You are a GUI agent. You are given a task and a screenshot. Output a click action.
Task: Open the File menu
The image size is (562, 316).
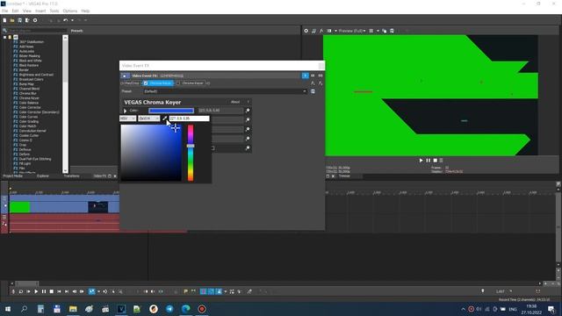tap(5, 11)
